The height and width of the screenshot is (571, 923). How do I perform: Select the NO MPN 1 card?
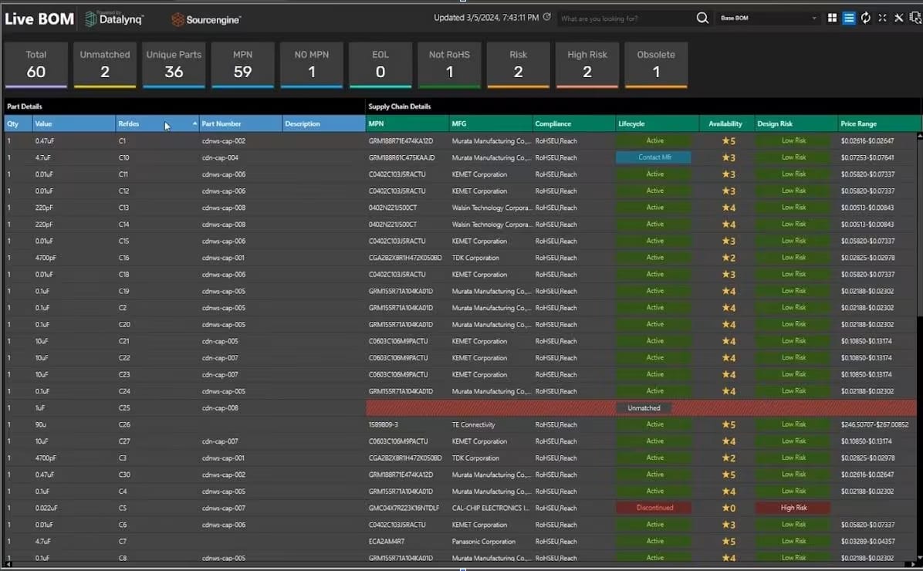tap(311, 65)
